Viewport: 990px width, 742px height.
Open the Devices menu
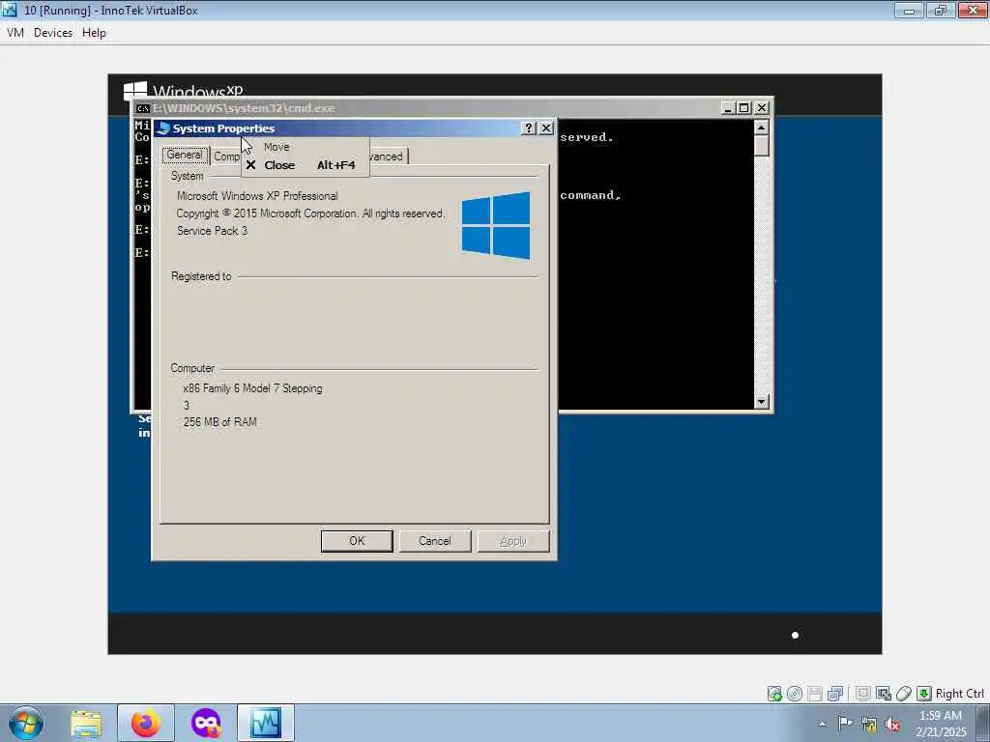pyautogui.click(x=53, y=33)
